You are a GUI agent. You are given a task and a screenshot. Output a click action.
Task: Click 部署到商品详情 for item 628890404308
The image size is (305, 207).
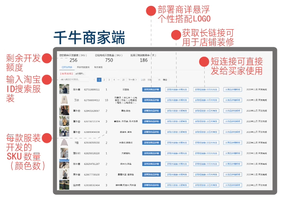152,132
